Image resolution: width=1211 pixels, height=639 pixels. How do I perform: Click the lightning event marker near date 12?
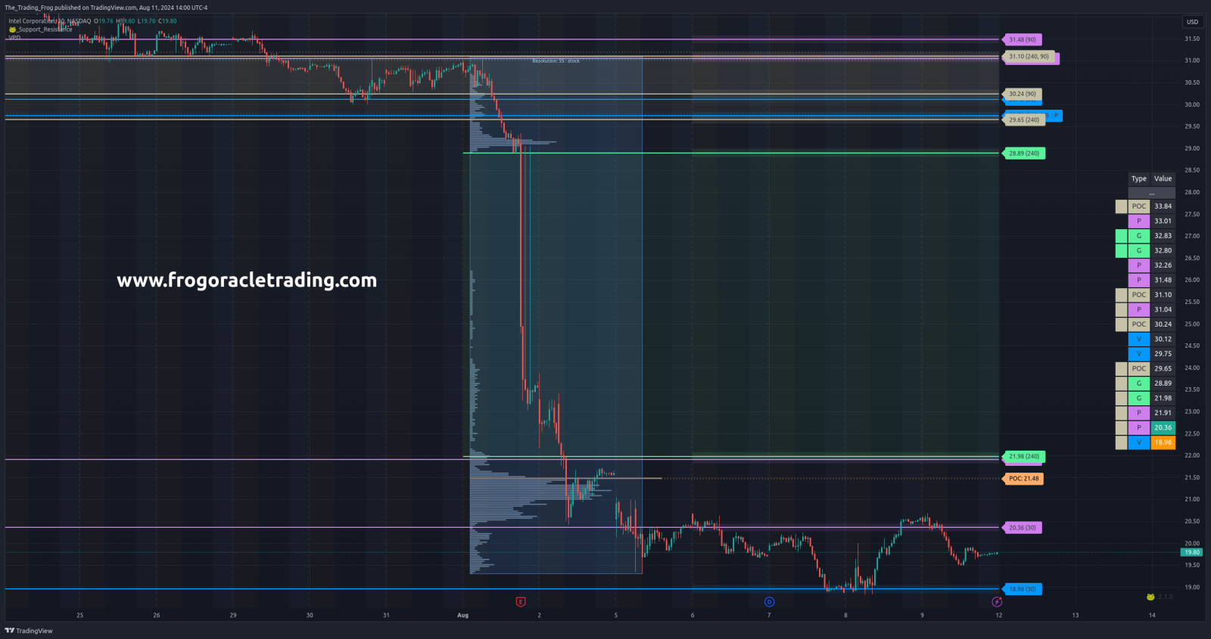point(997,602)
